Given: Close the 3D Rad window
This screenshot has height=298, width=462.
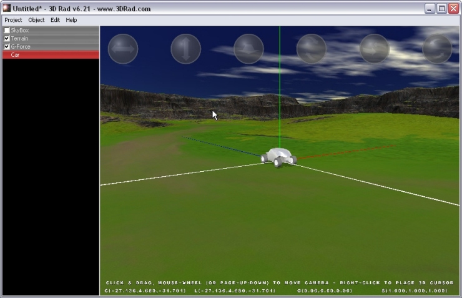Looking at the screenshot, I should pyautogui.click(x=453, y=9).
